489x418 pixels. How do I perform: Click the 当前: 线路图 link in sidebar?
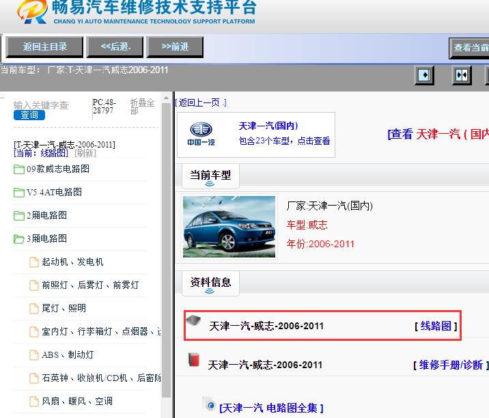(41, 153)
